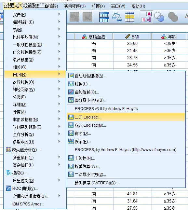Select the 高脂血症 column header
This screenshot has height=210, width=188.
94,36
